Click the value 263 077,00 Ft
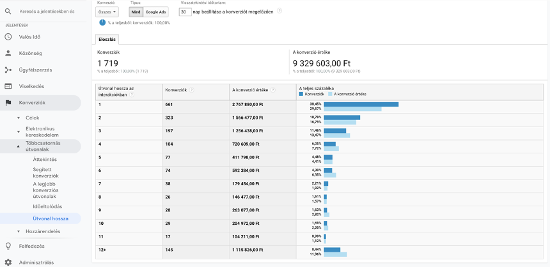 click(x=246, y=210)
